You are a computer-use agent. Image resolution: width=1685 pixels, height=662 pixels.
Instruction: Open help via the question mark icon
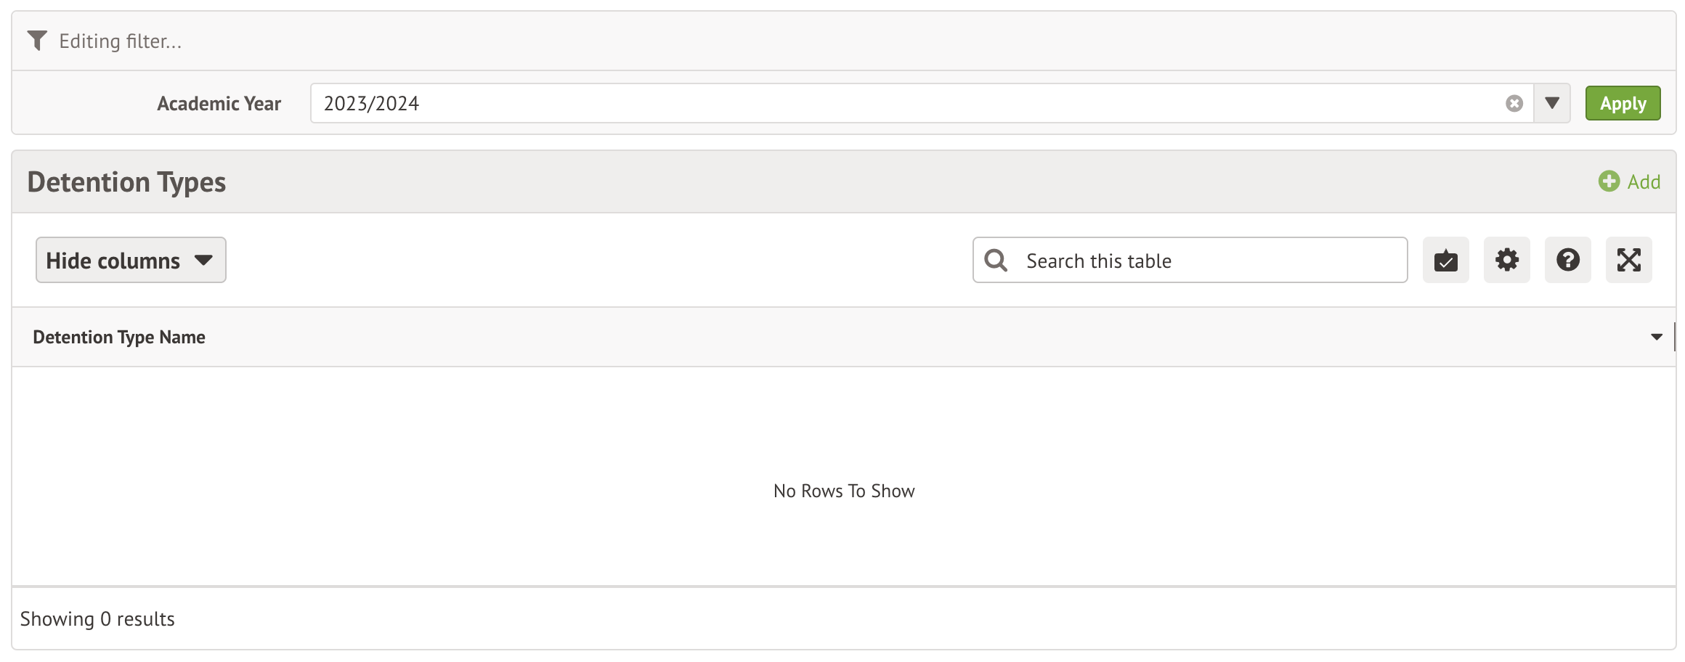point(1567,261)
